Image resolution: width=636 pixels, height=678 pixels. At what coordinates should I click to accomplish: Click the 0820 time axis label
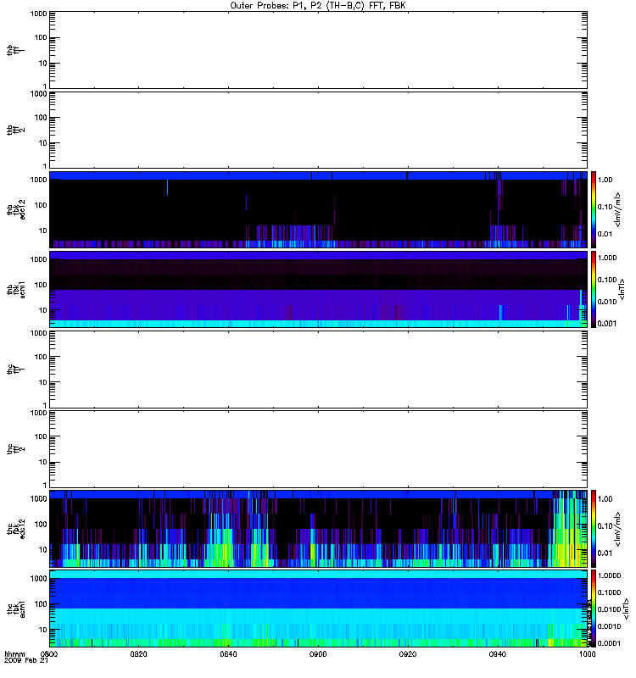(139, 654)
